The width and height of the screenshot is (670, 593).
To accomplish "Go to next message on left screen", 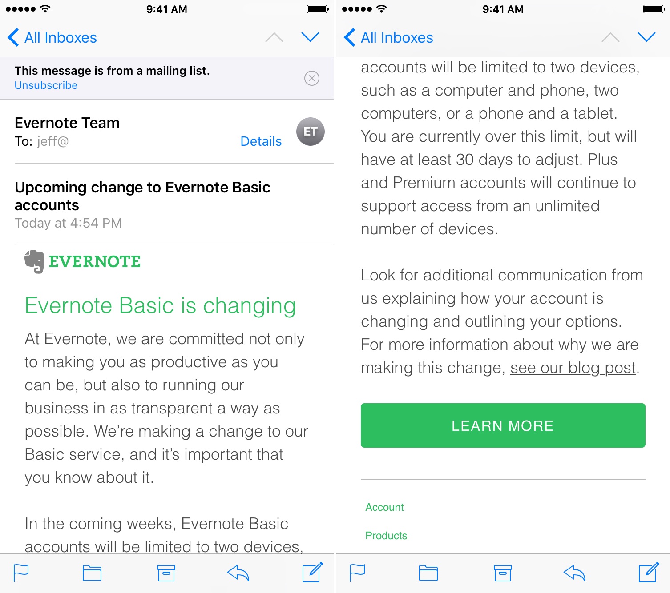I will 310,37.
